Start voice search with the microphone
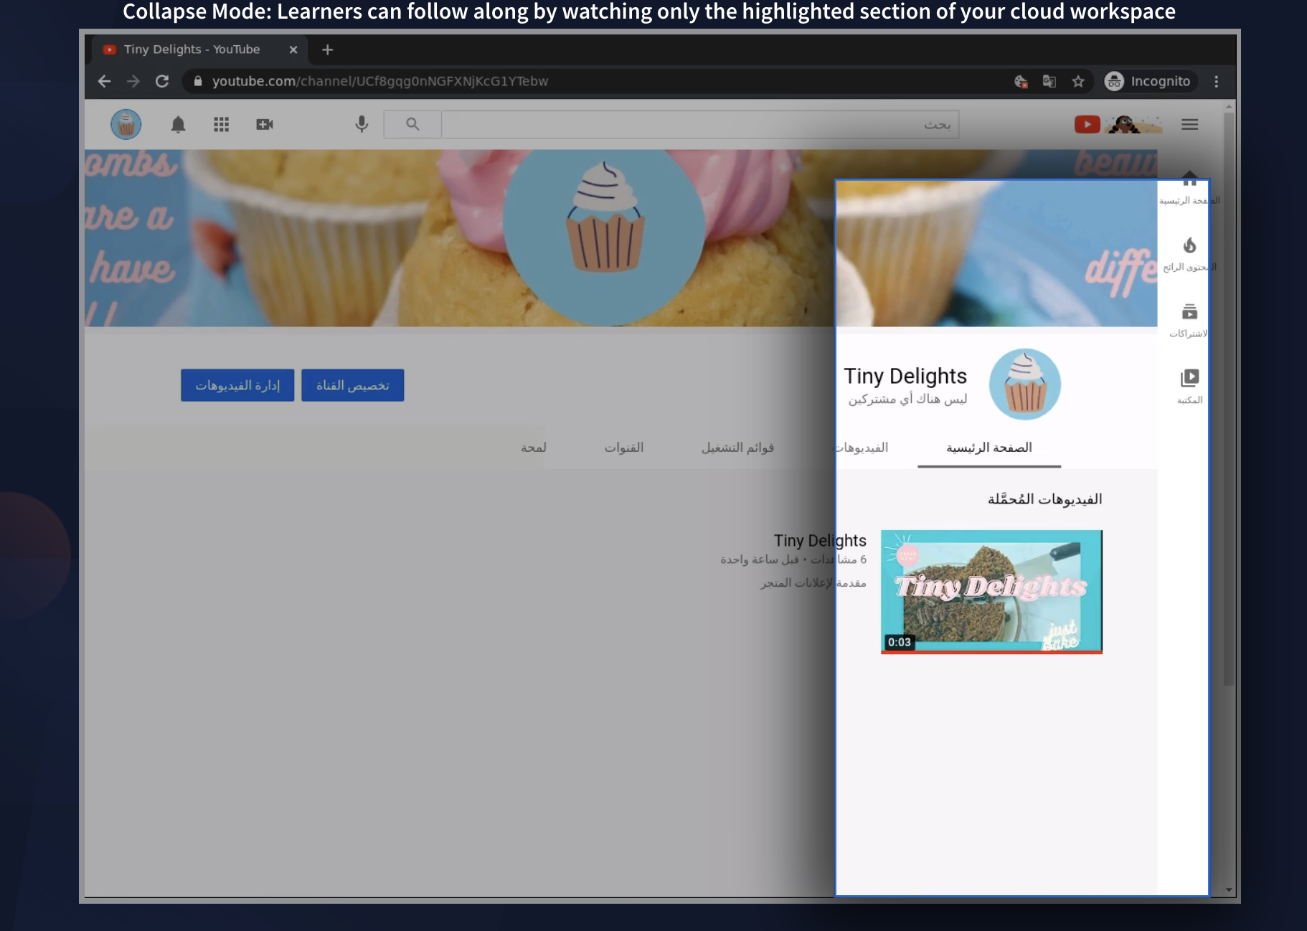Screen dimensions: 1307x931 [x=362, y=125]
